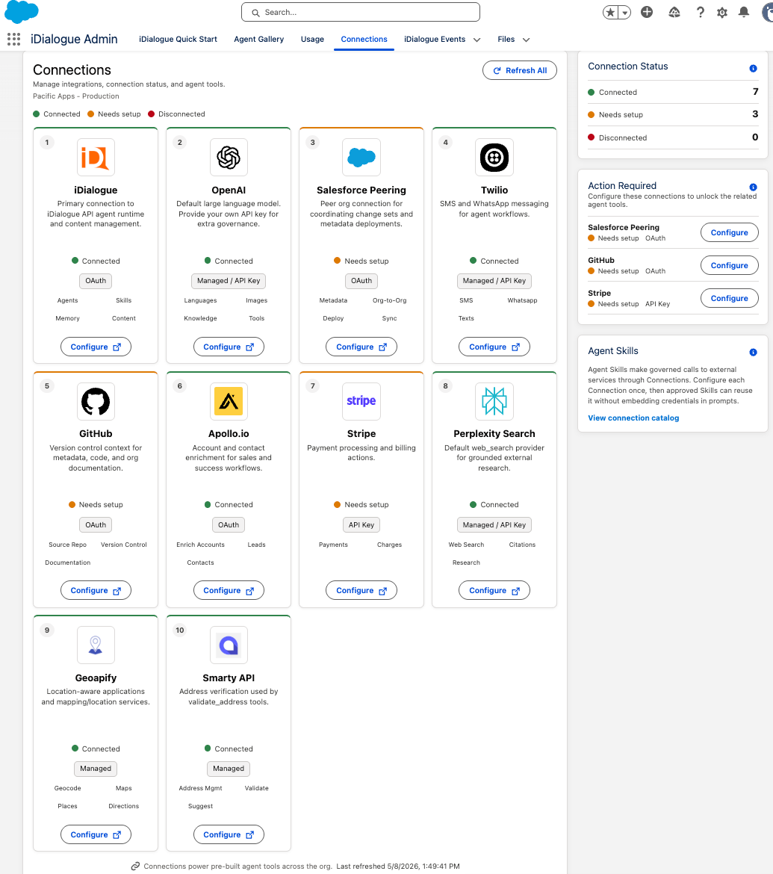773x874 pixels.
Task: Click Configure on Perplexity Search card
Action: click(494, 590)
